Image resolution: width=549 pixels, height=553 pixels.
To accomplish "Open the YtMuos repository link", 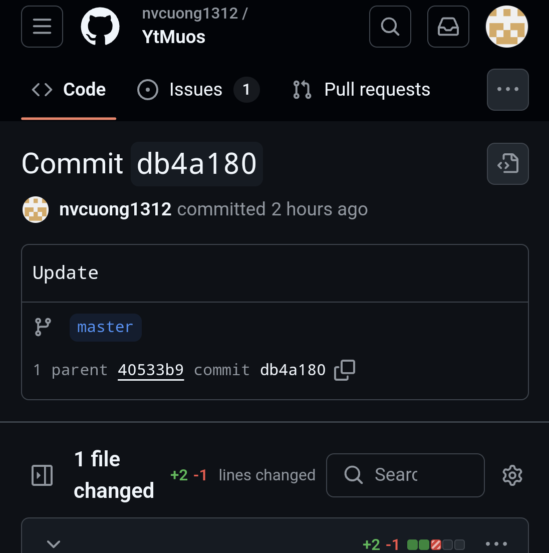I will click(173, 37).
